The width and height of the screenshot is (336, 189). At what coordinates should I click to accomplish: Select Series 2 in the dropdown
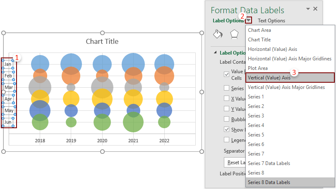tap(290, 106)
